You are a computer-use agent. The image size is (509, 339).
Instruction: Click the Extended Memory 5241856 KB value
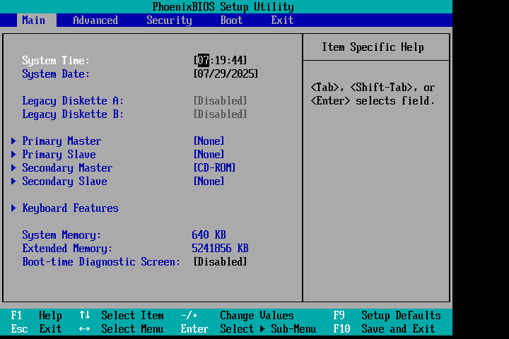point(220,249)
